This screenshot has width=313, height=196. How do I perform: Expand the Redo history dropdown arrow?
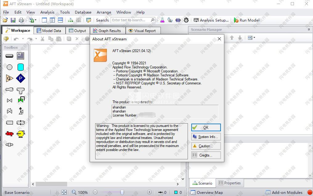(x=36, y=39)
